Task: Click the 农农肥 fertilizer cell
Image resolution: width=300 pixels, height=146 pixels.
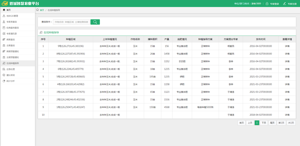Action: coord(182,61)
